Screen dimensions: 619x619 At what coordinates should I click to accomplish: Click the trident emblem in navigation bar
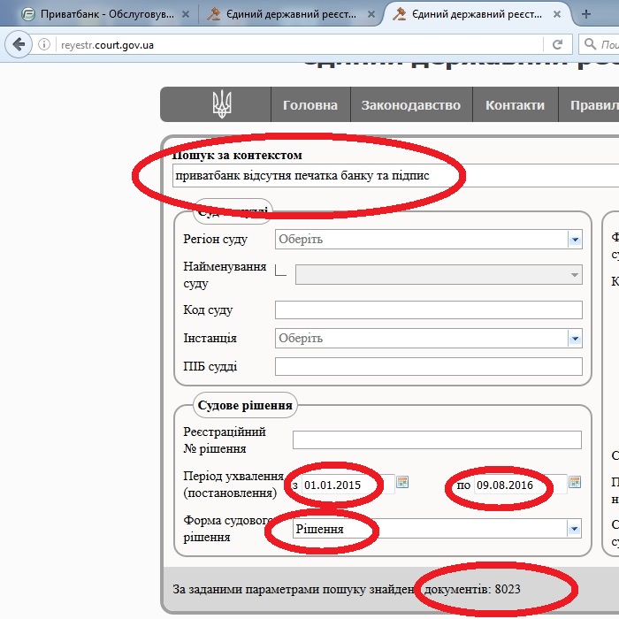(x=222, y=104)
